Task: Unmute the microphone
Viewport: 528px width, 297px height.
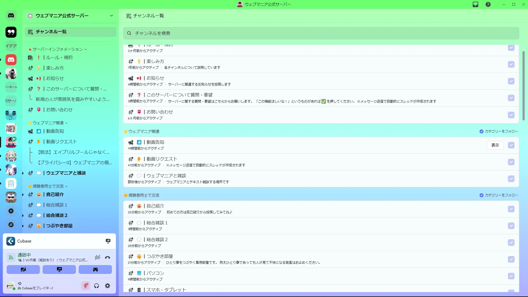Action: [x=86, y=286]
